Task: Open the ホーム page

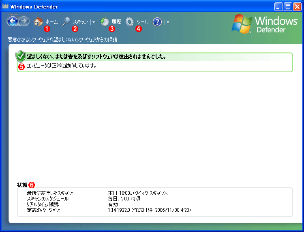Action: coord(51,22)
